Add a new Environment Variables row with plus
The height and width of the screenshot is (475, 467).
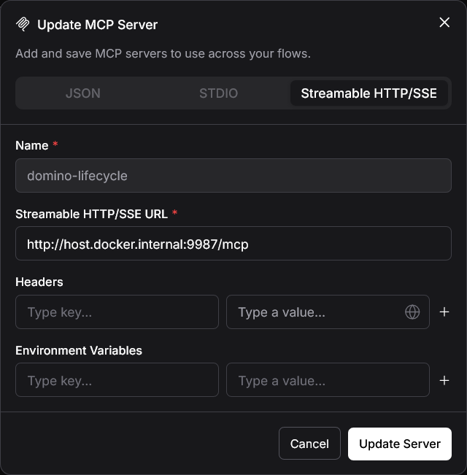[x=444, y=380]
